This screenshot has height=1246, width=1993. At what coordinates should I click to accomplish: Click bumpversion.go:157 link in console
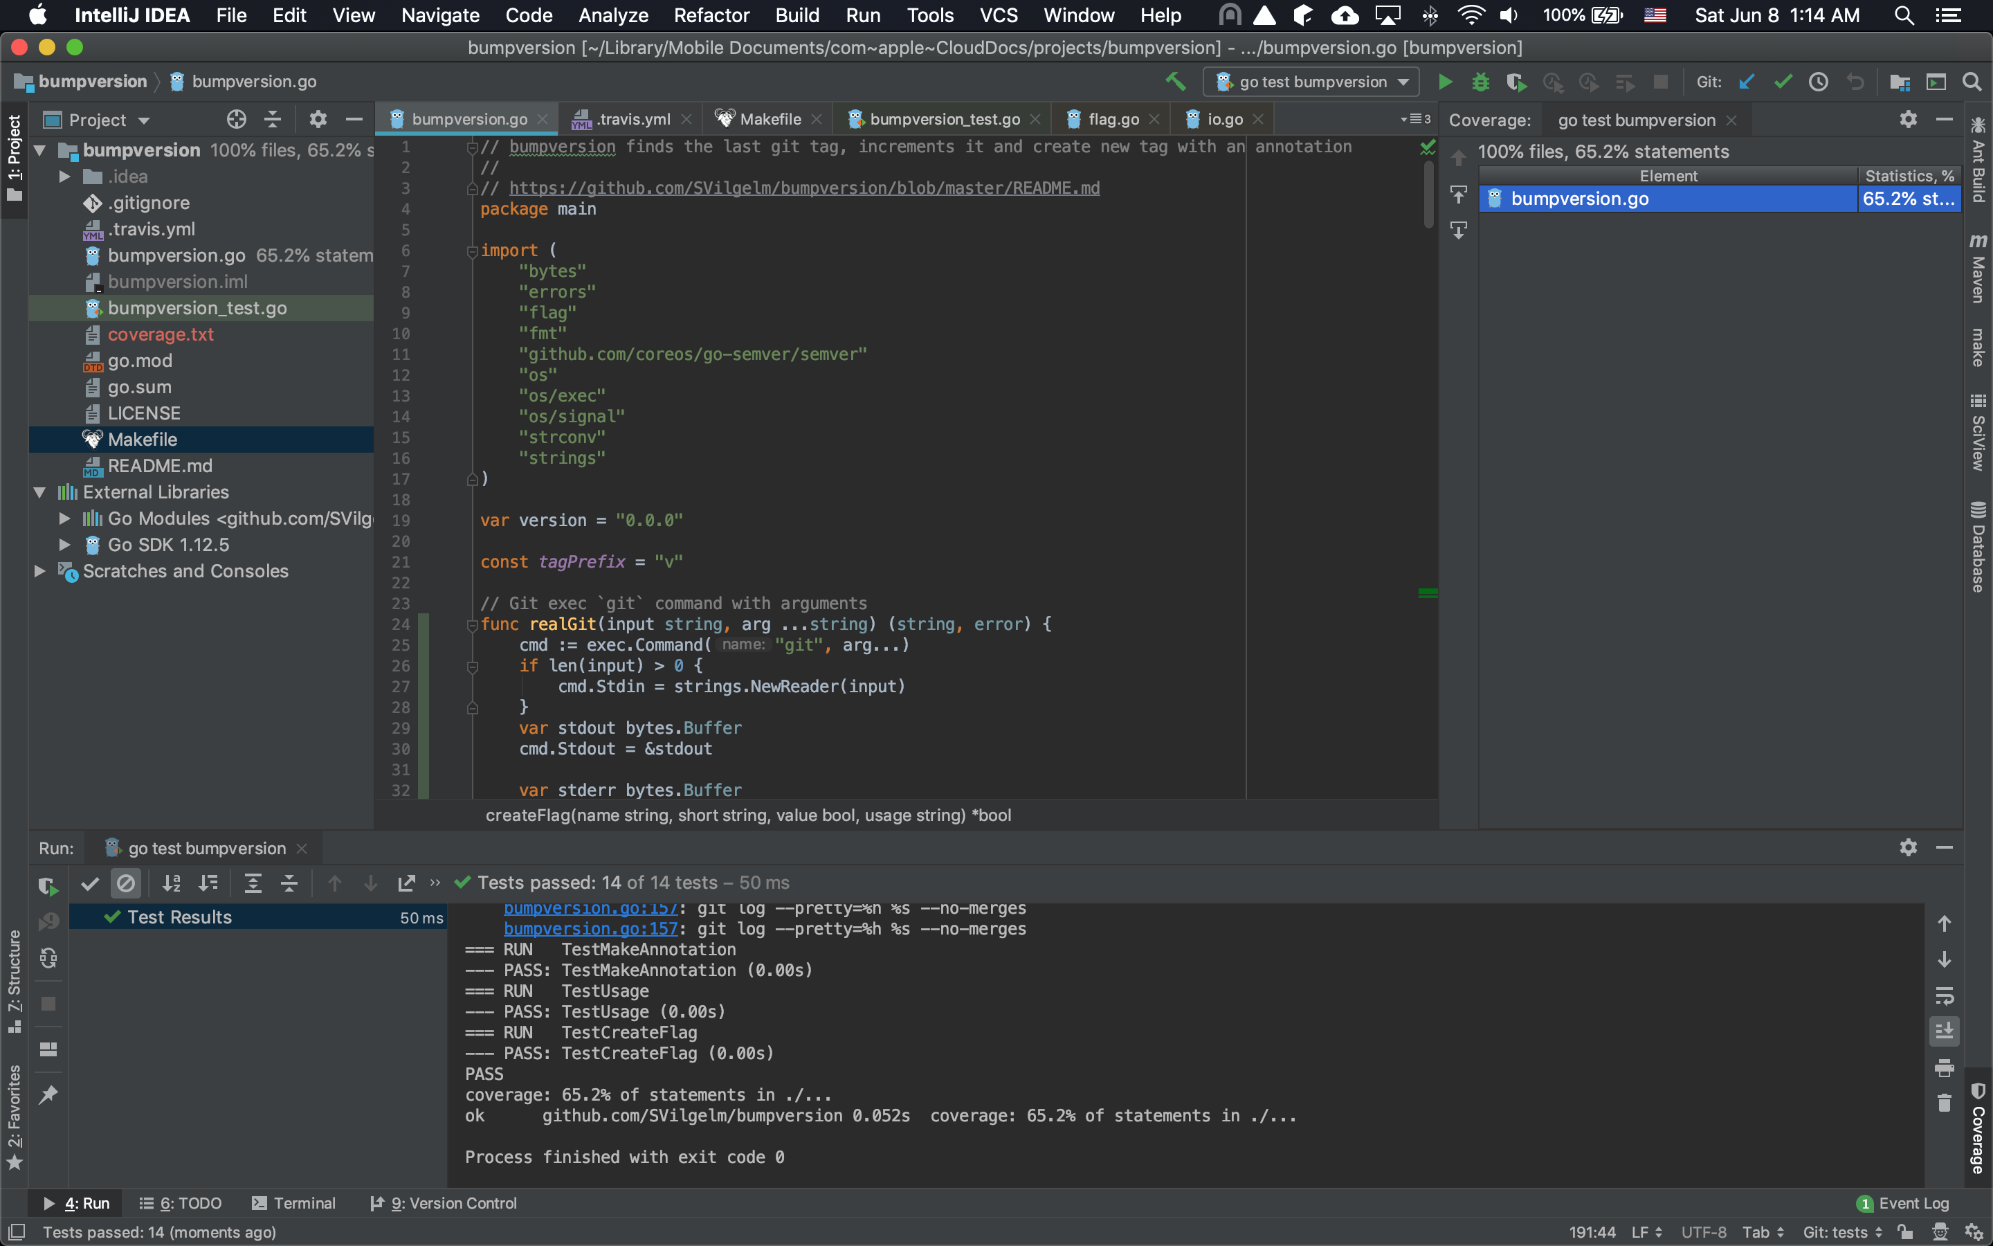[x=590, y=929]
